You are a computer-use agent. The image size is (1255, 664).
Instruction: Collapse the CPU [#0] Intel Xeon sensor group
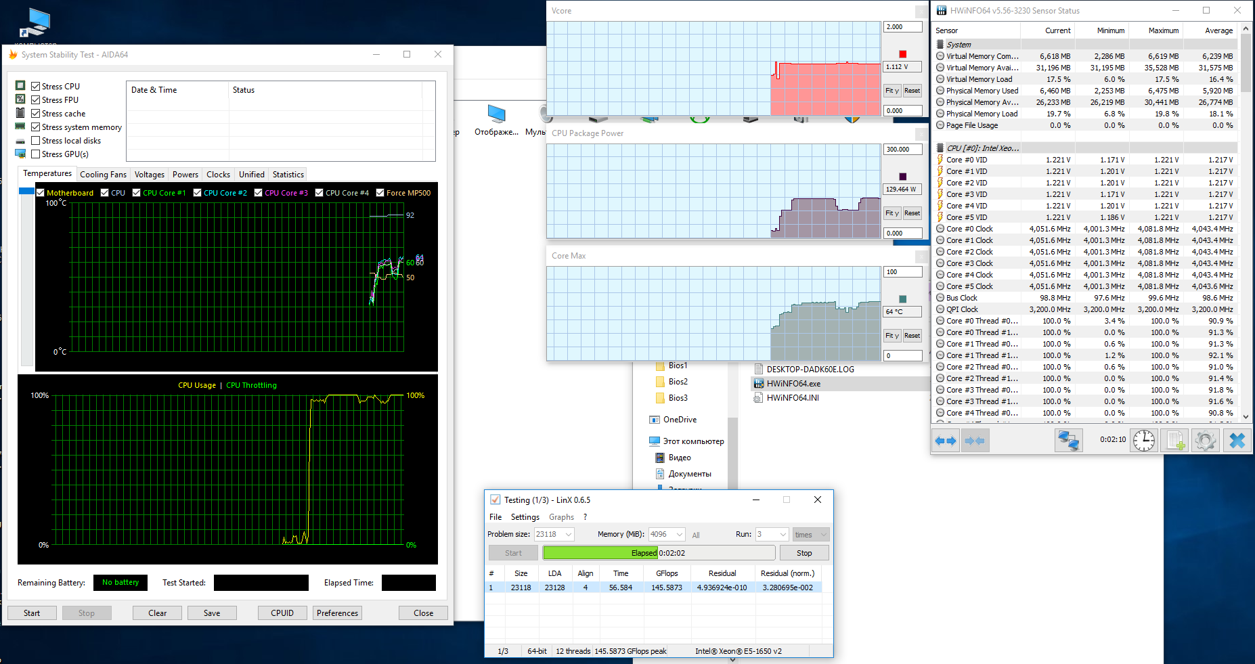click(x=940, y=148)
